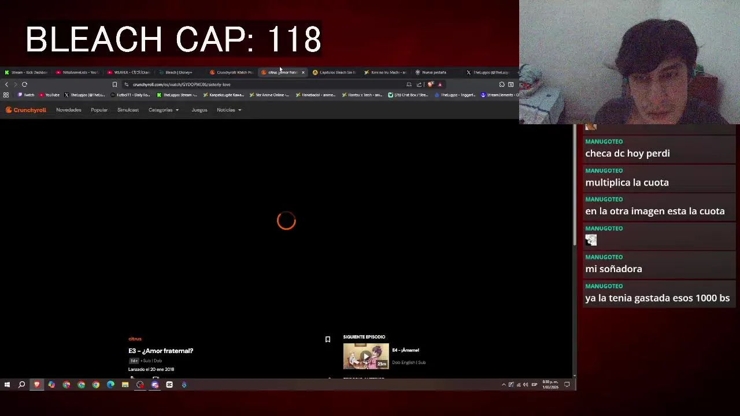The height and width of the screenshot is (416, 740).
Task: Click chat message 'mi soñadora'
Action: pos(613,269)
